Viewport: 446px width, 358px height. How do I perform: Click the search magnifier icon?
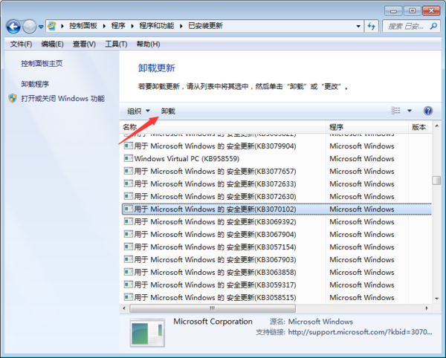click(433, 26)
